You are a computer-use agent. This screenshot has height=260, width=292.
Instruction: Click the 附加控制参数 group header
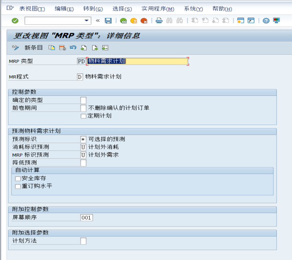coord(142,209)
